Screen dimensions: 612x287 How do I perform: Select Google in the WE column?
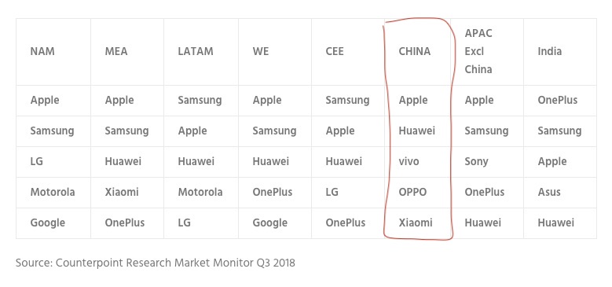point(269,223)
